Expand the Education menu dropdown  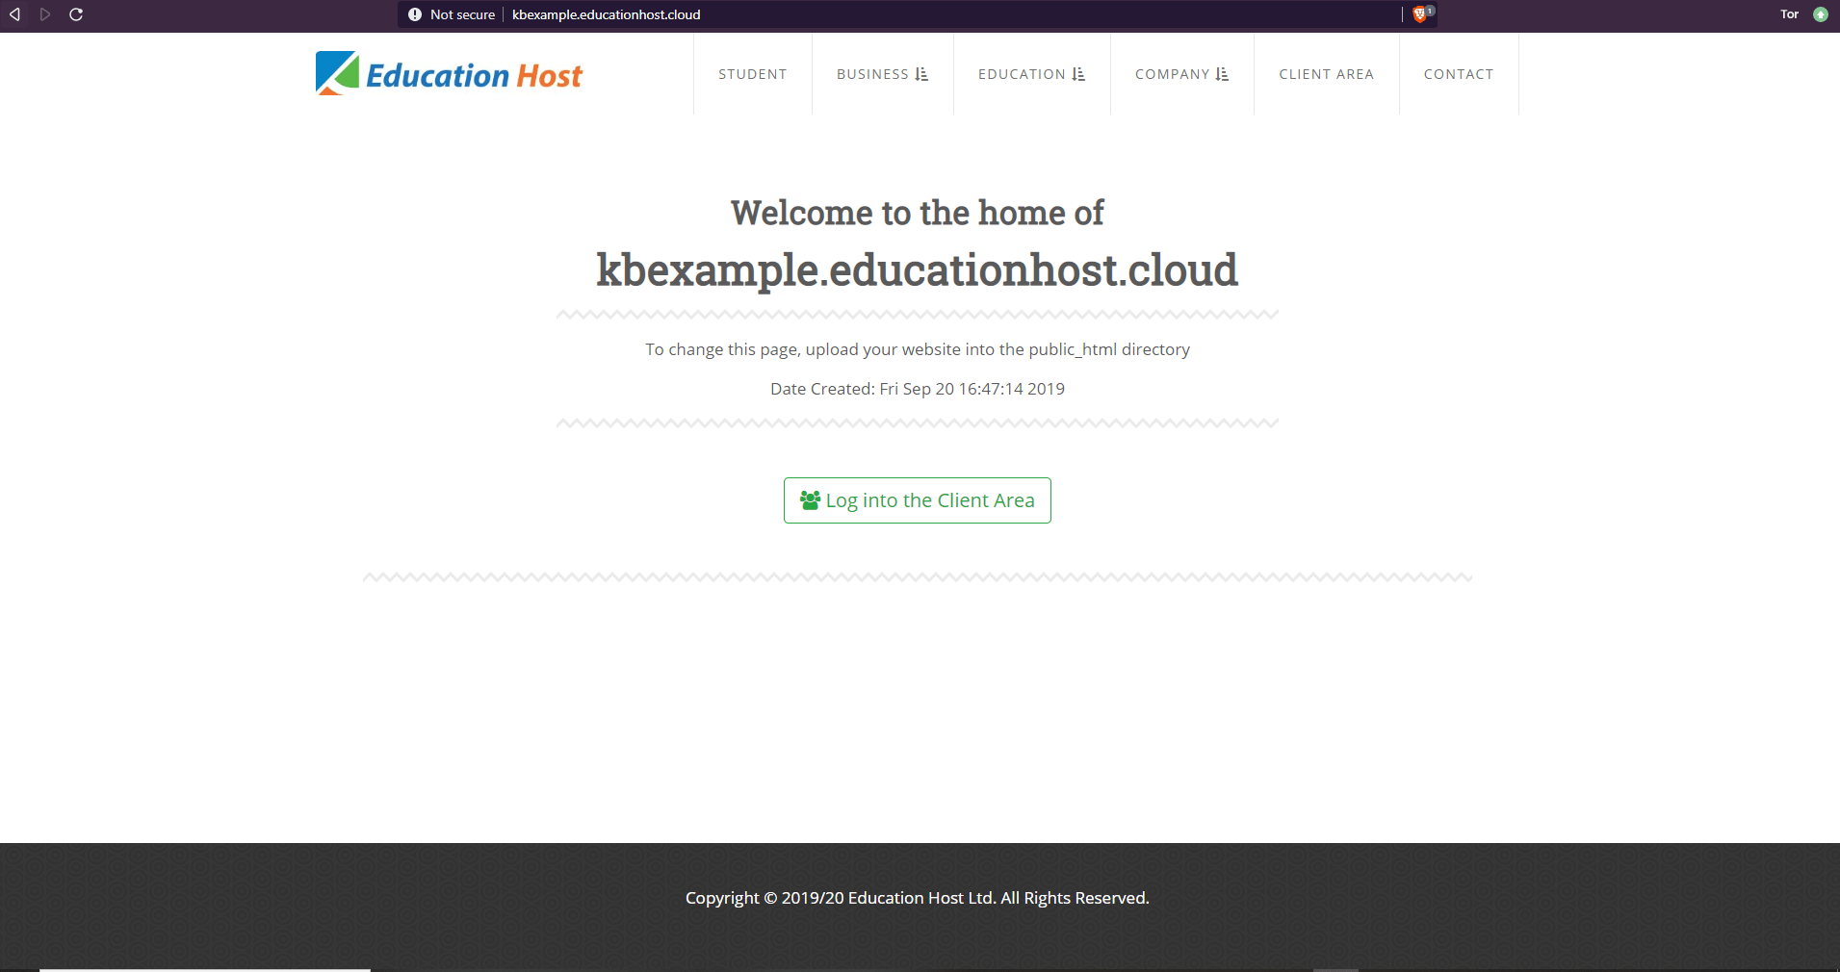[1032, 74]
